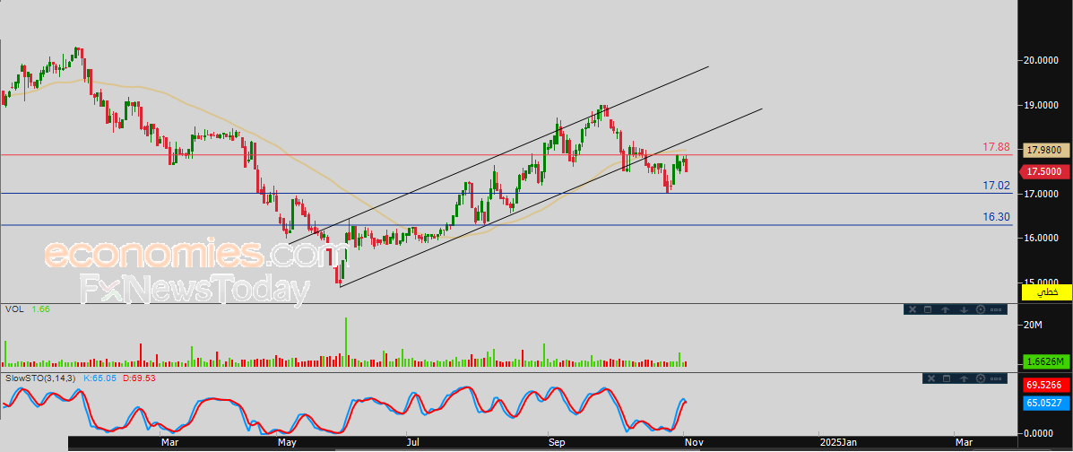Click the 2025Jan time axis label

pos(837,443)
